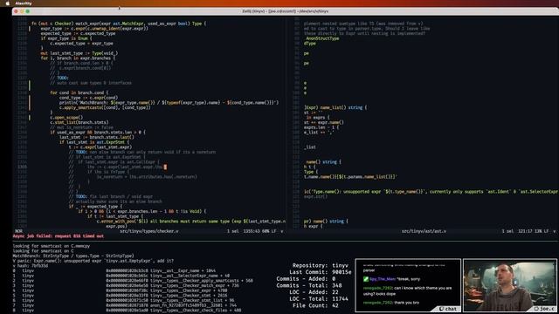This screenshot has height=314, width=559.
Task: Click the 'if last_stmt is ast.ExprStmt {' line
Action: point(94,142)
